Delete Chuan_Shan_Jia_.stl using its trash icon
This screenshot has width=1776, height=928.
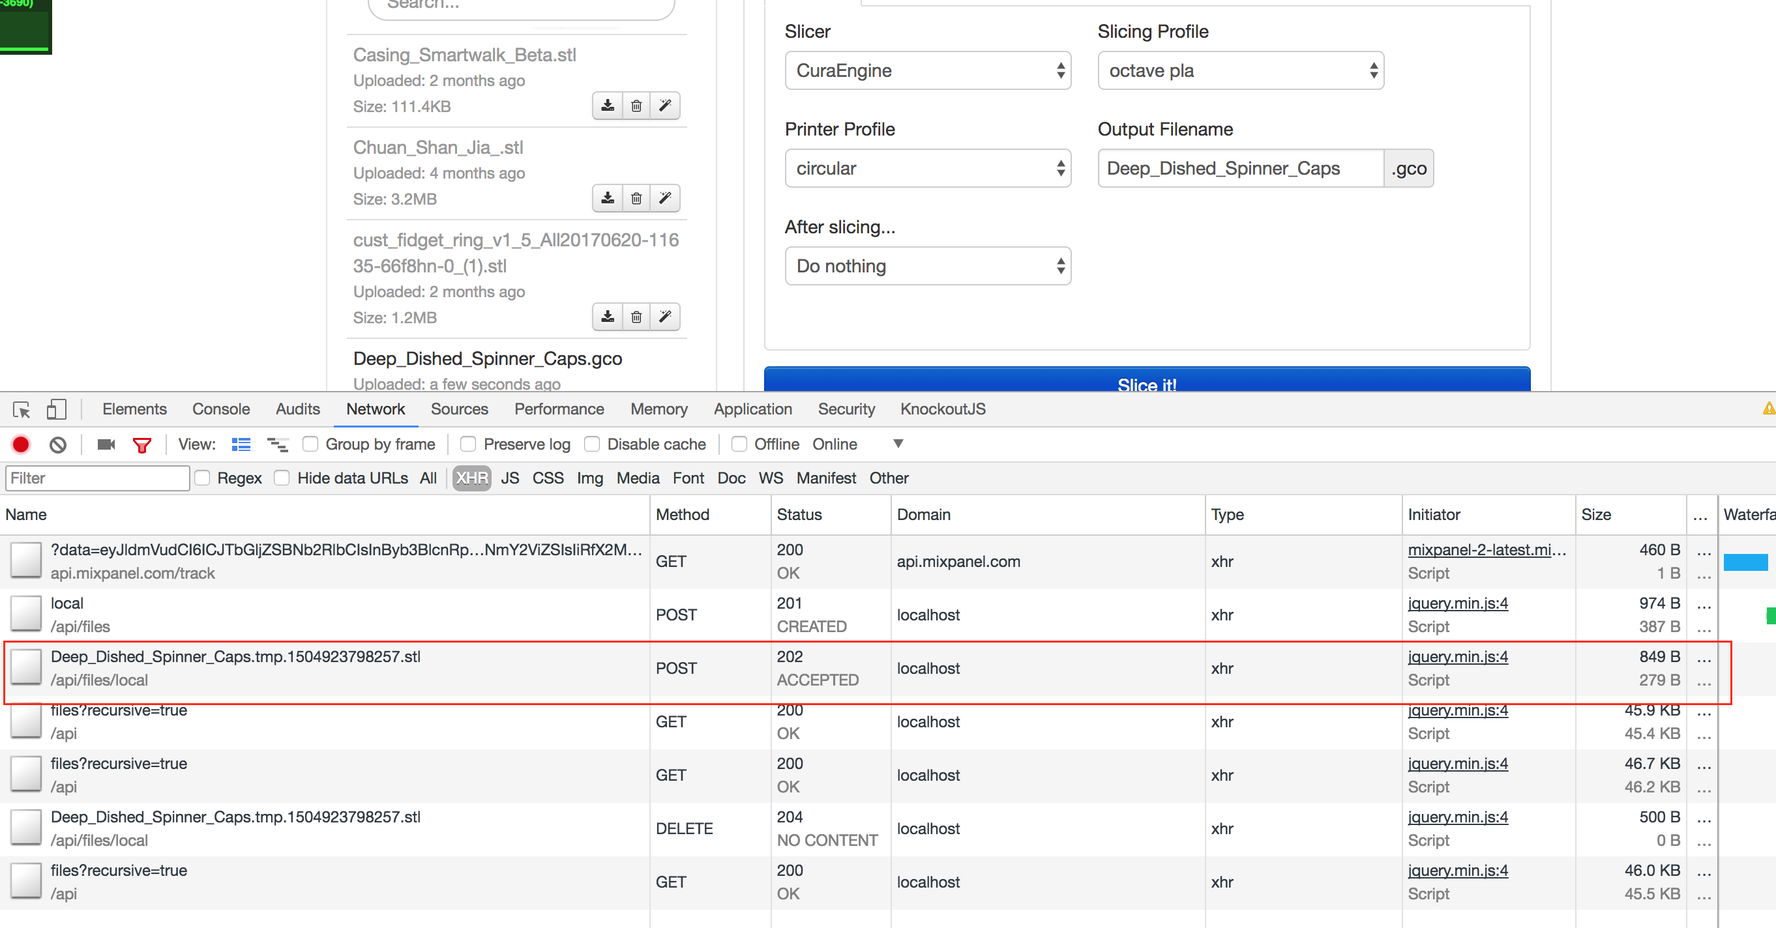pyautogui.click(x=636, y=197)
